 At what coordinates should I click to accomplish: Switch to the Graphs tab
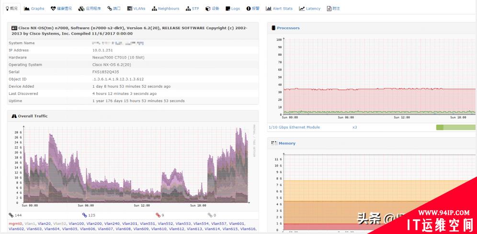pos(34,9)
